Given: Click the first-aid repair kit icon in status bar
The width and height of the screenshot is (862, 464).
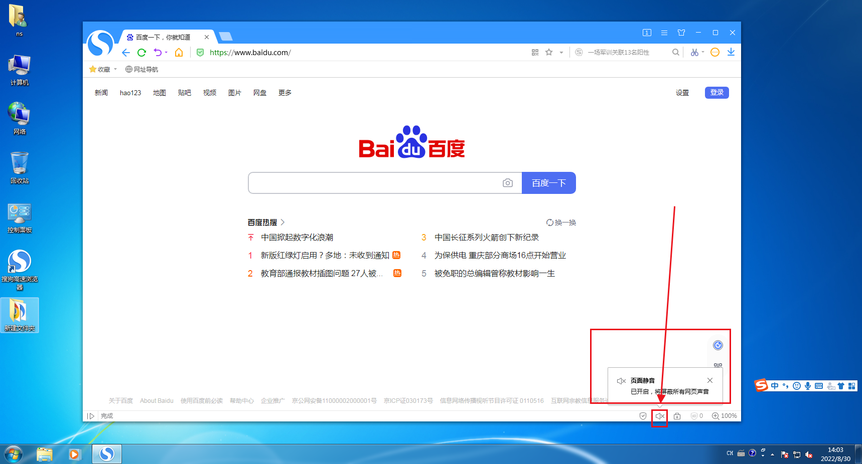Looking at the screenshot, I should [x=677, y=416].
